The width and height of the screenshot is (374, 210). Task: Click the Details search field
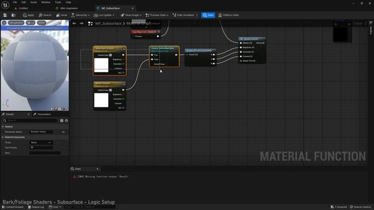point(30,121)
